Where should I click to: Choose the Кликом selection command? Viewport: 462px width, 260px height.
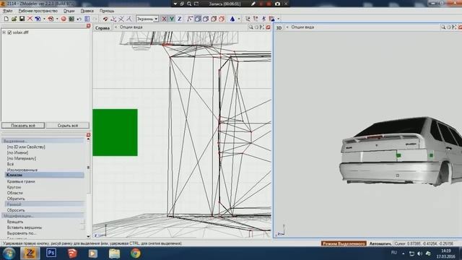click(x=45, y=175)
